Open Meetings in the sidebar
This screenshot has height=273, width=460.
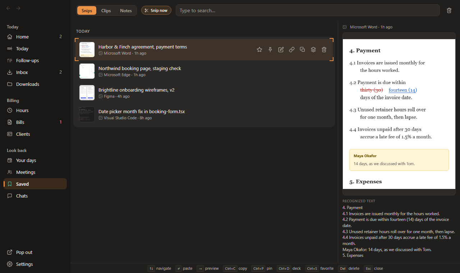pos(35,172)
